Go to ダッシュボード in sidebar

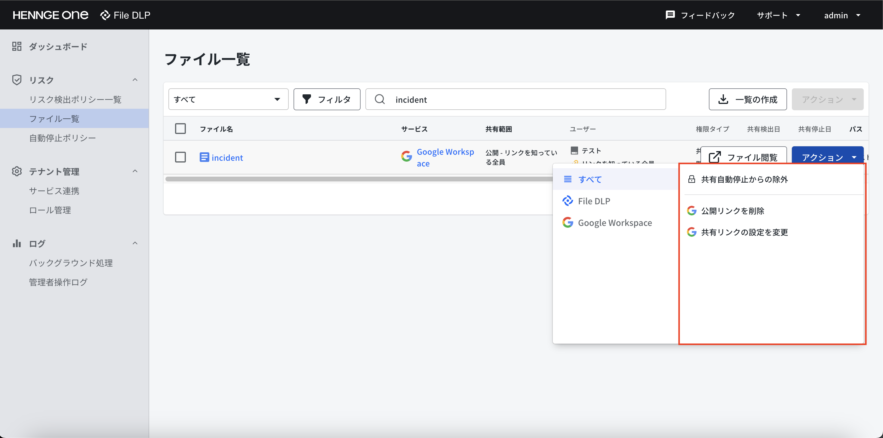click(58, 46)
